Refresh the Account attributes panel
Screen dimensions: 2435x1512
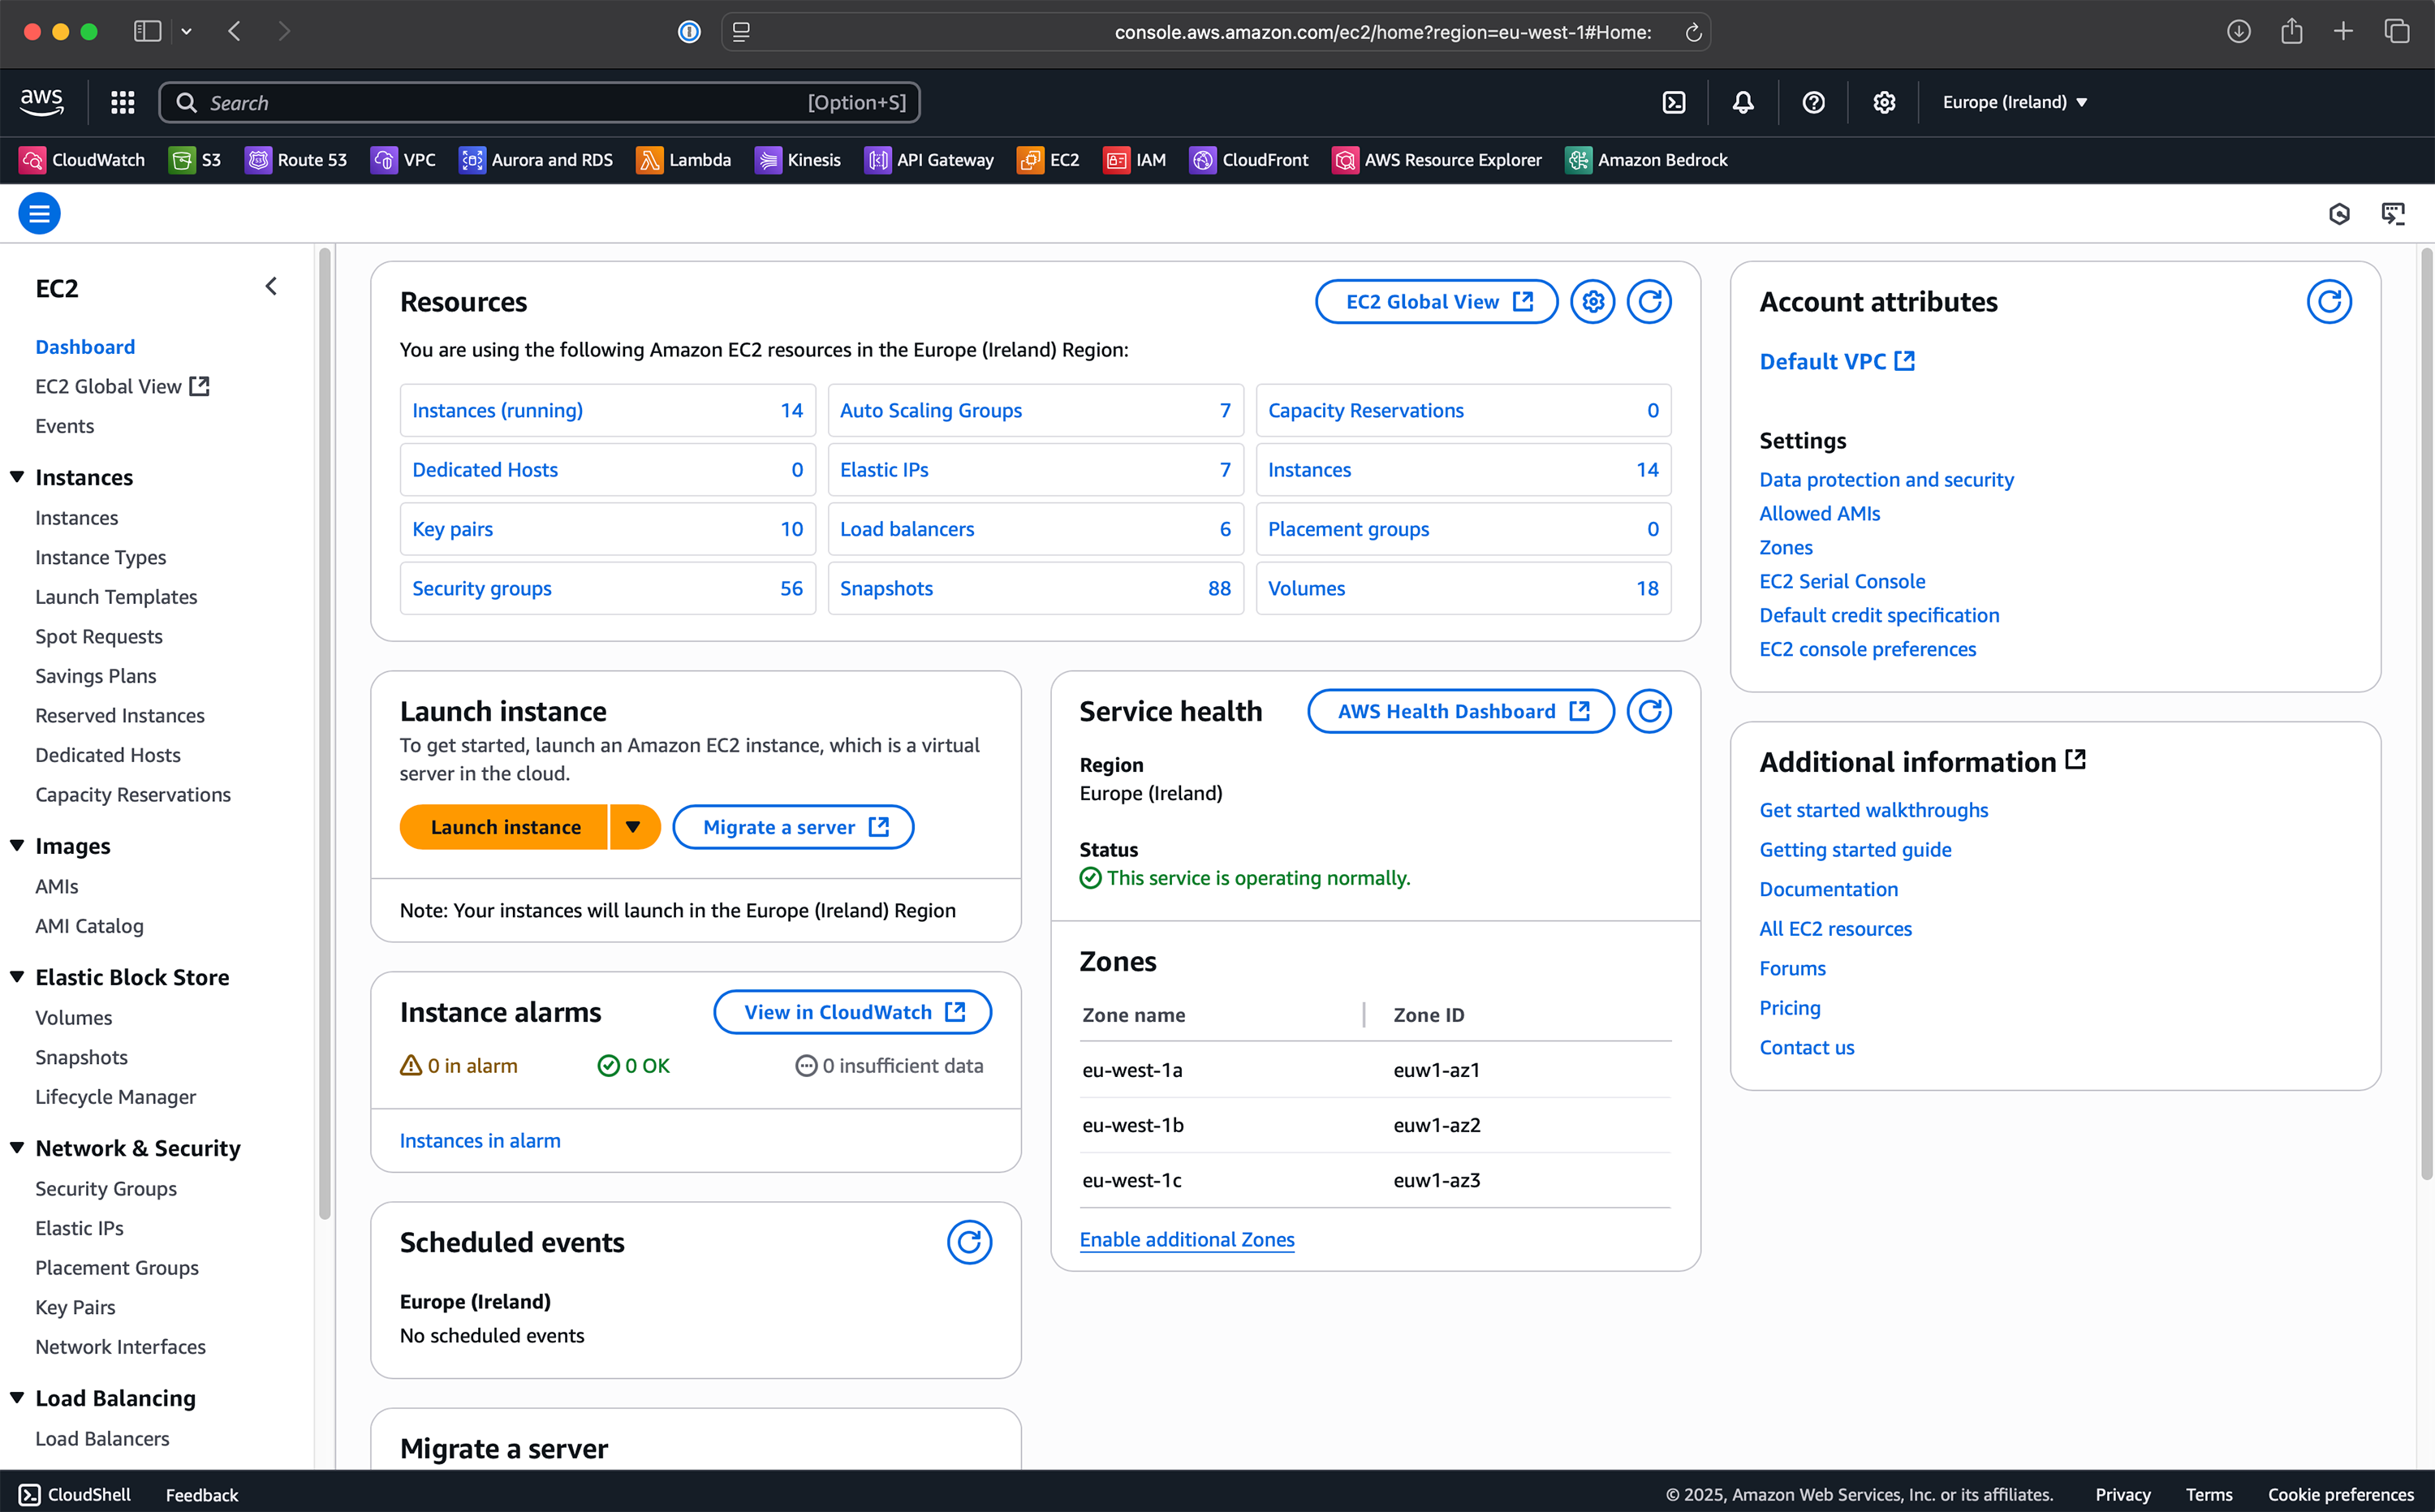(2329, 301)
